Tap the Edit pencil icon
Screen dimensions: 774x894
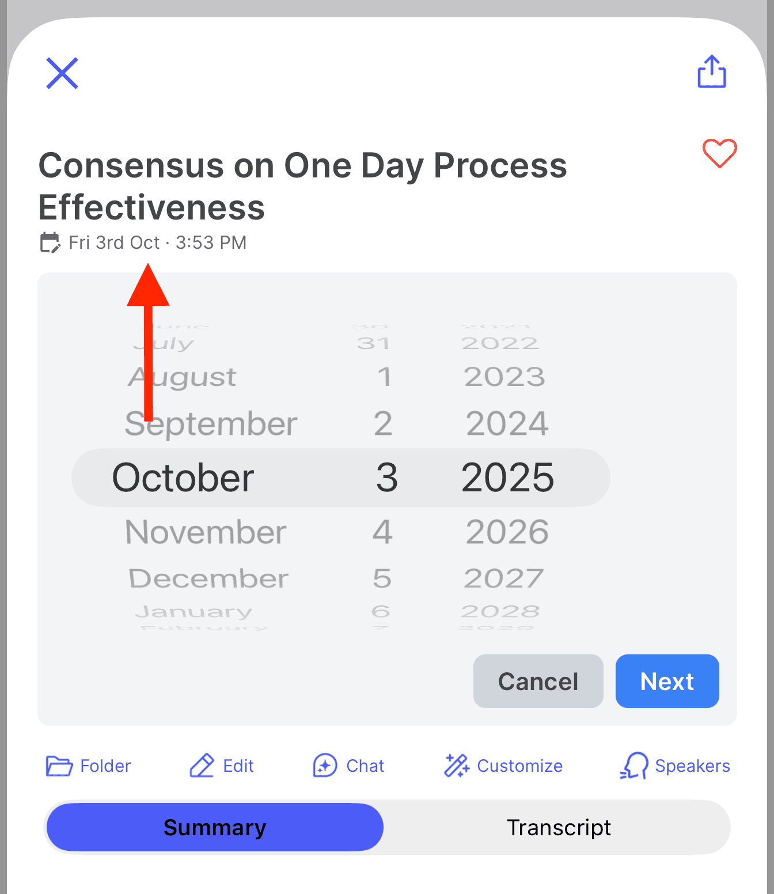(202, 766)
